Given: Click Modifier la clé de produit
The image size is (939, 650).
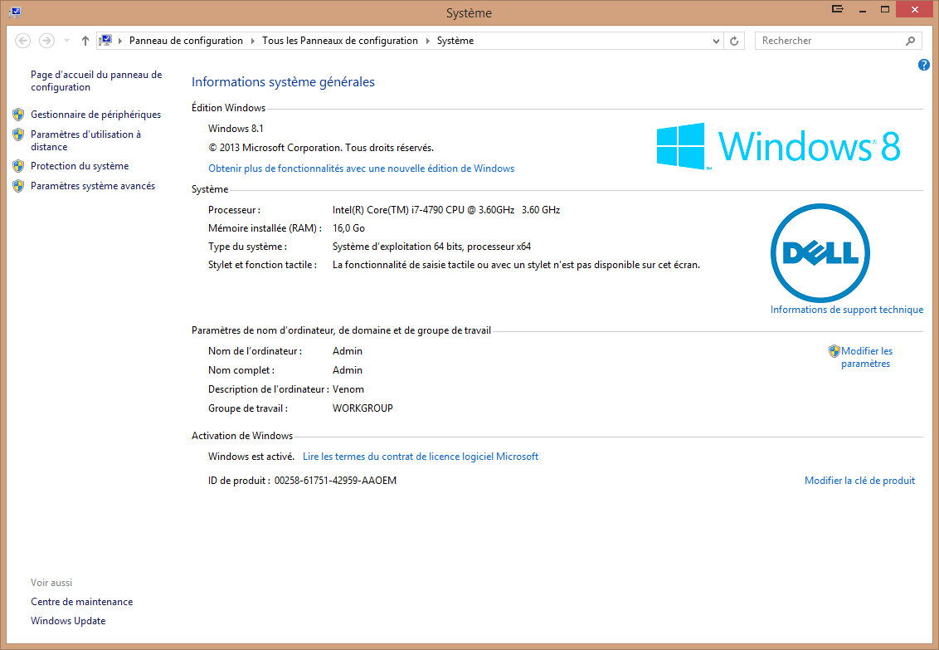Looking at the screenshot, I should pyautogui.click(x=859, y=481).
